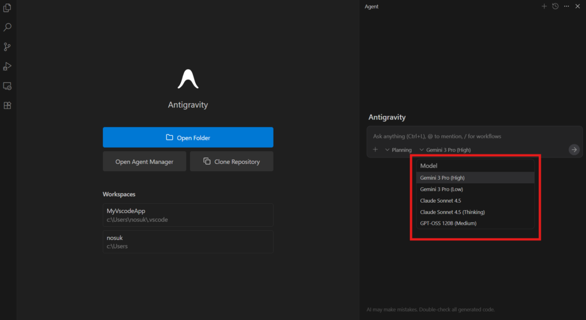Expand the Planning mode dropdown
This screenshot has height=320, width=586.
click(398, 150)
